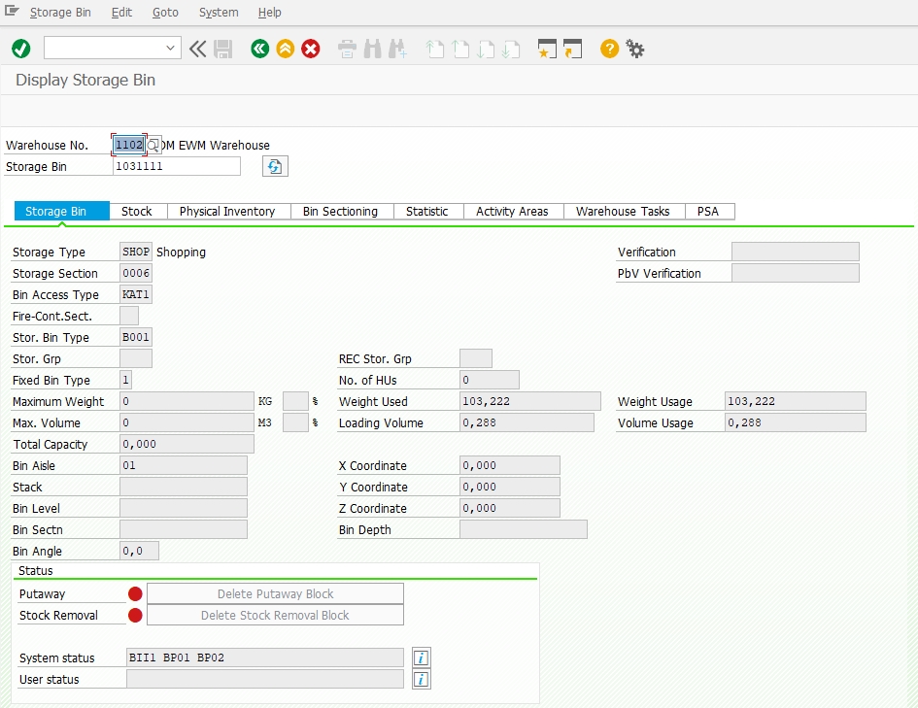Viewport: 918px width, 708px height.
Task: Click the red Cancel icon
Action: click(x=311, y=49)
